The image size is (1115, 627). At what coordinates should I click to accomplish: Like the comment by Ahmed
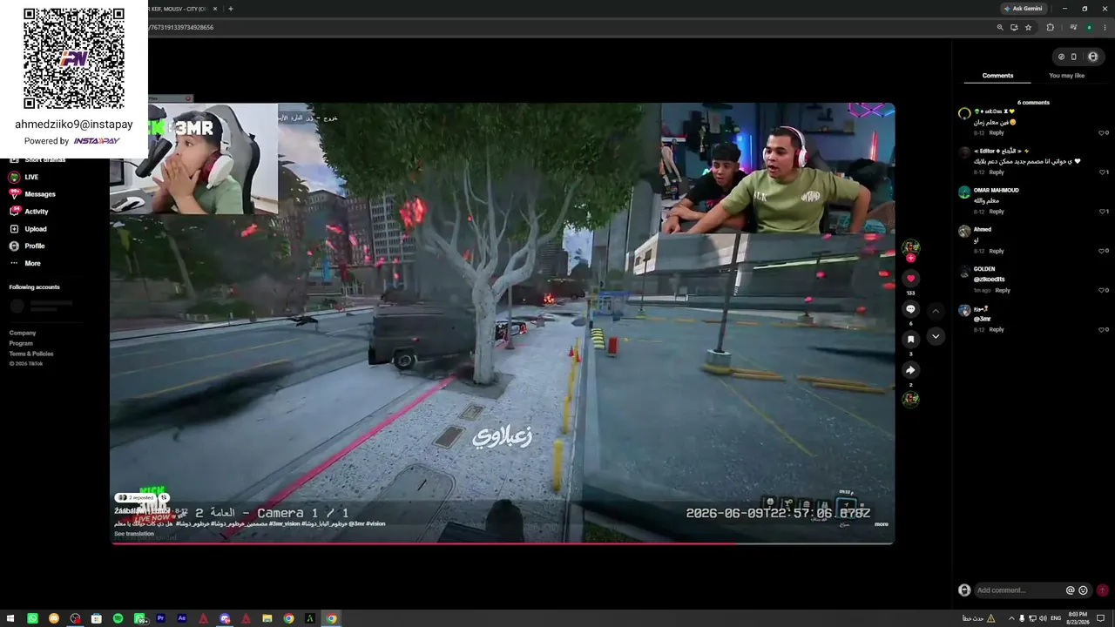tap(1100, 251)
